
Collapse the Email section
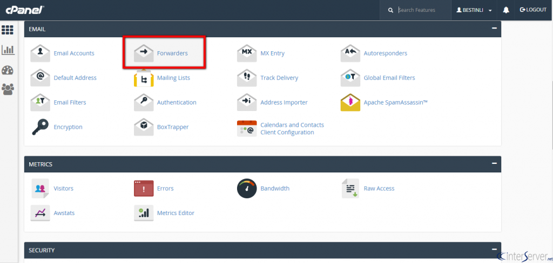click(x=494, y=29)
